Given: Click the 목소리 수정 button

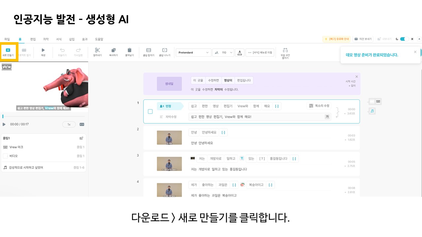Looking at the screenshot, I should (319, 106).
